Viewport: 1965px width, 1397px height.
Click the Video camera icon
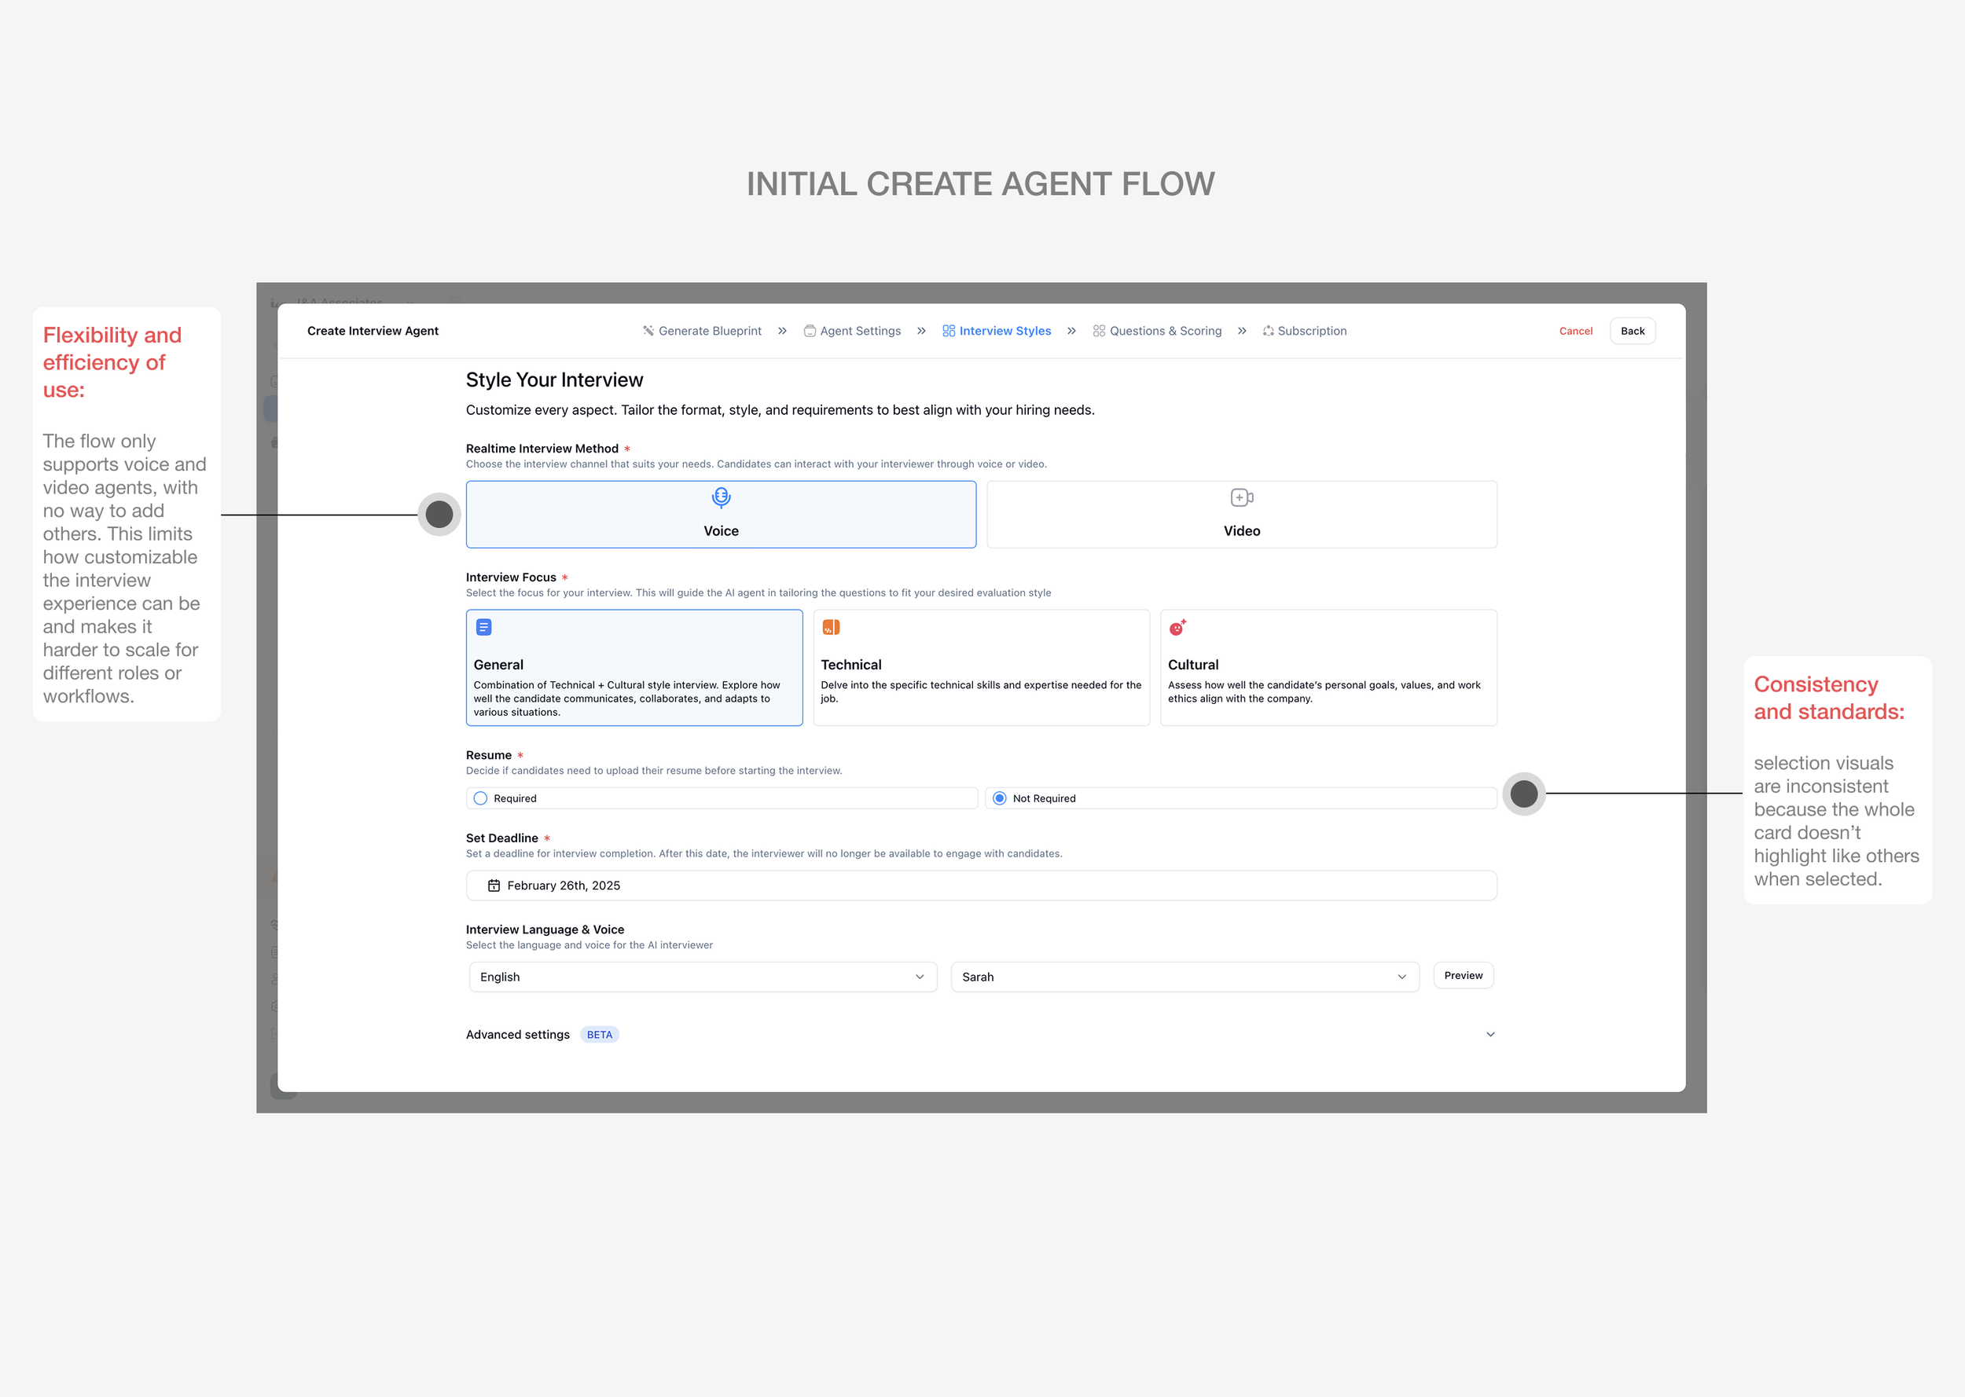tap(1241, 498)
